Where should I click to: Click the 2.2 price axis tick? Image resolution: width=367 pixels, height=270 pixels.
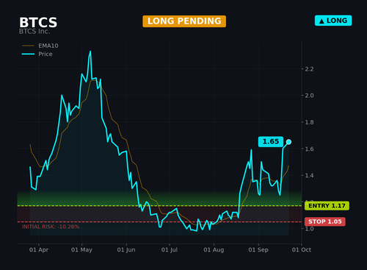coord(309,69)
